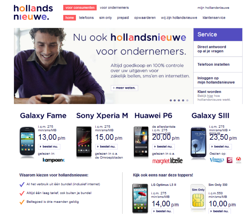251x214 pixels.
Task: Select the third carousel slide dot
Action: 179,100
